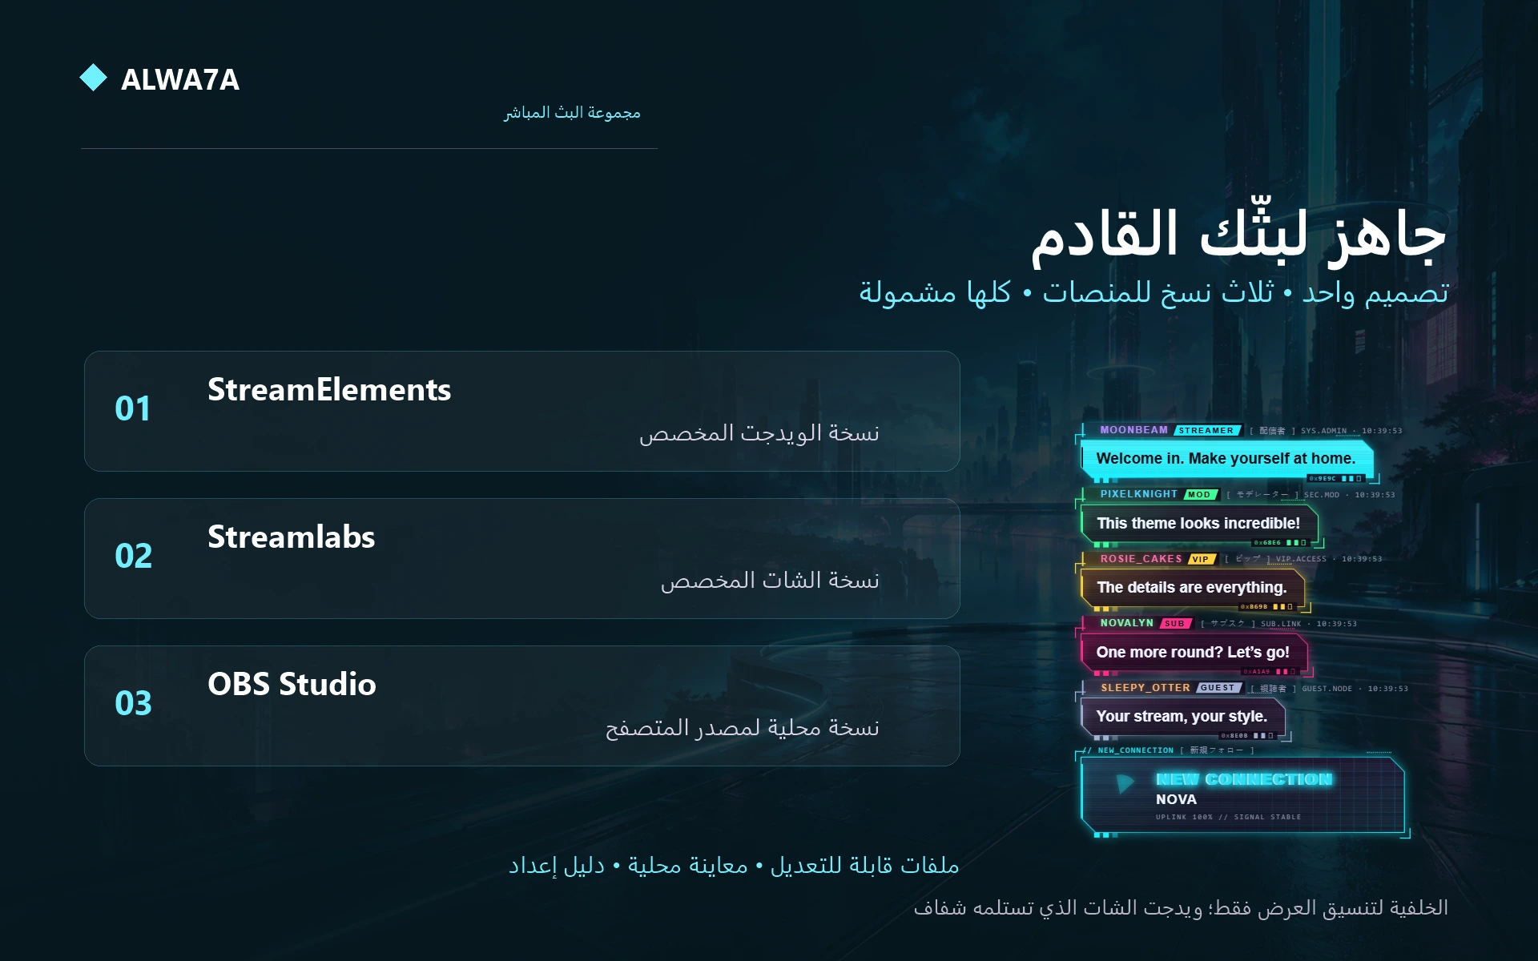Click the number 03
The image size is (1538, 961).
point(133,703)
